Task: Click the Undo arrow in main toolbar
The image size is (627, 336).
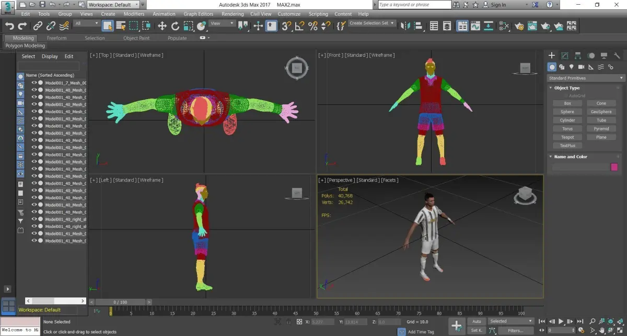Action: pyautogui.click(x=9, y=26)
